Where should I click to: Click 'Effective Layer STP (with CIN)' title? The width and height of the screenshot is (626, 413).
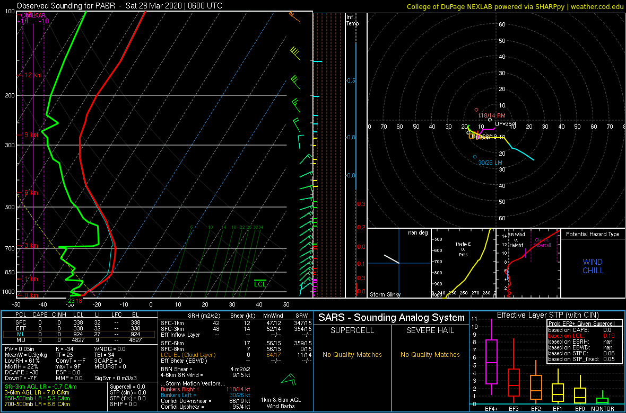coord(547,316)
